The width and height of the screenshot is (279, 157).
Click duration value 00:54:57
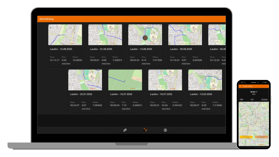coord(75,105)
